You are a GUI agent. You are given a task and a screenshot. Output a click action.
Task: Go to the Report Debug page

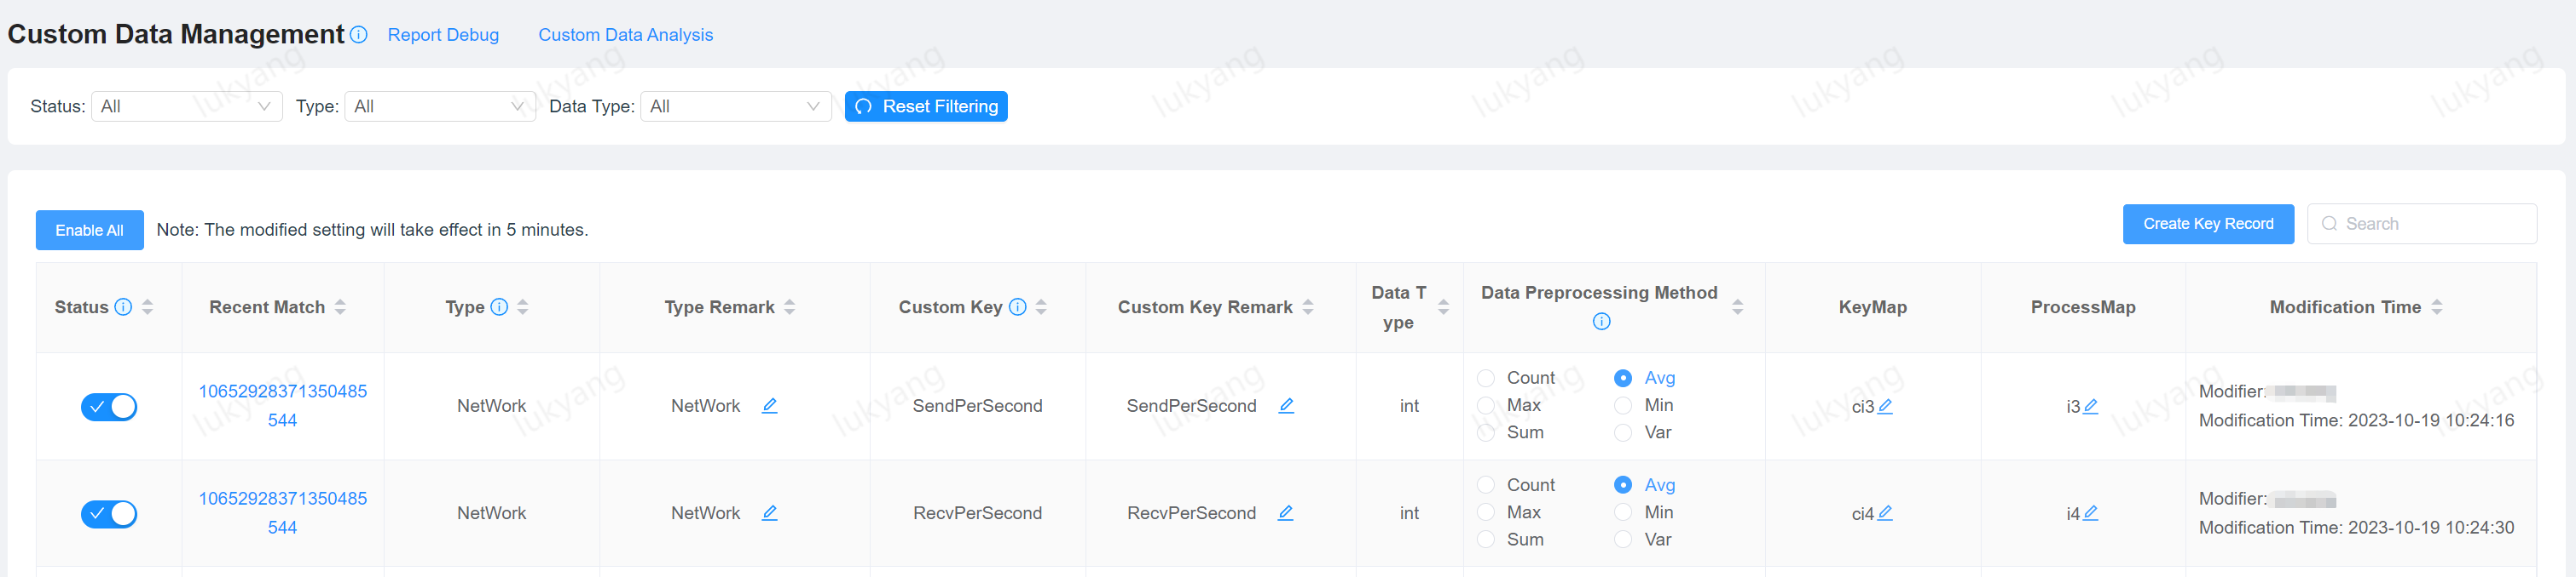click(443, 35)
